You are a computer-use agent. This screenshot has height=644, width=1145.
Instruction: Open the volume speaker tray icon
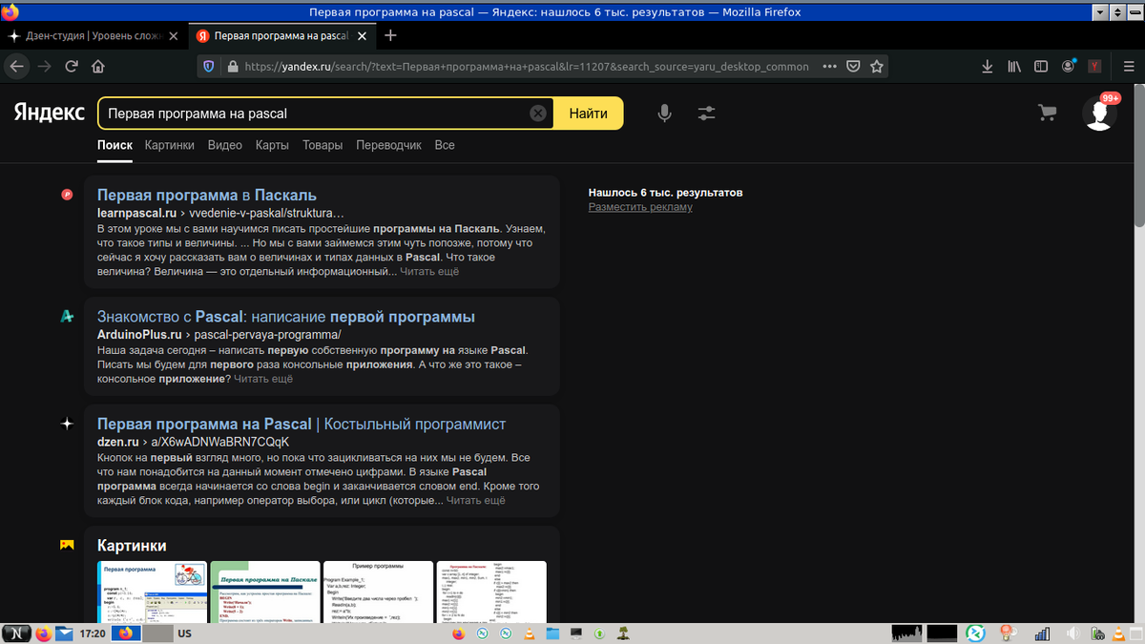(x=1072, y=634)
